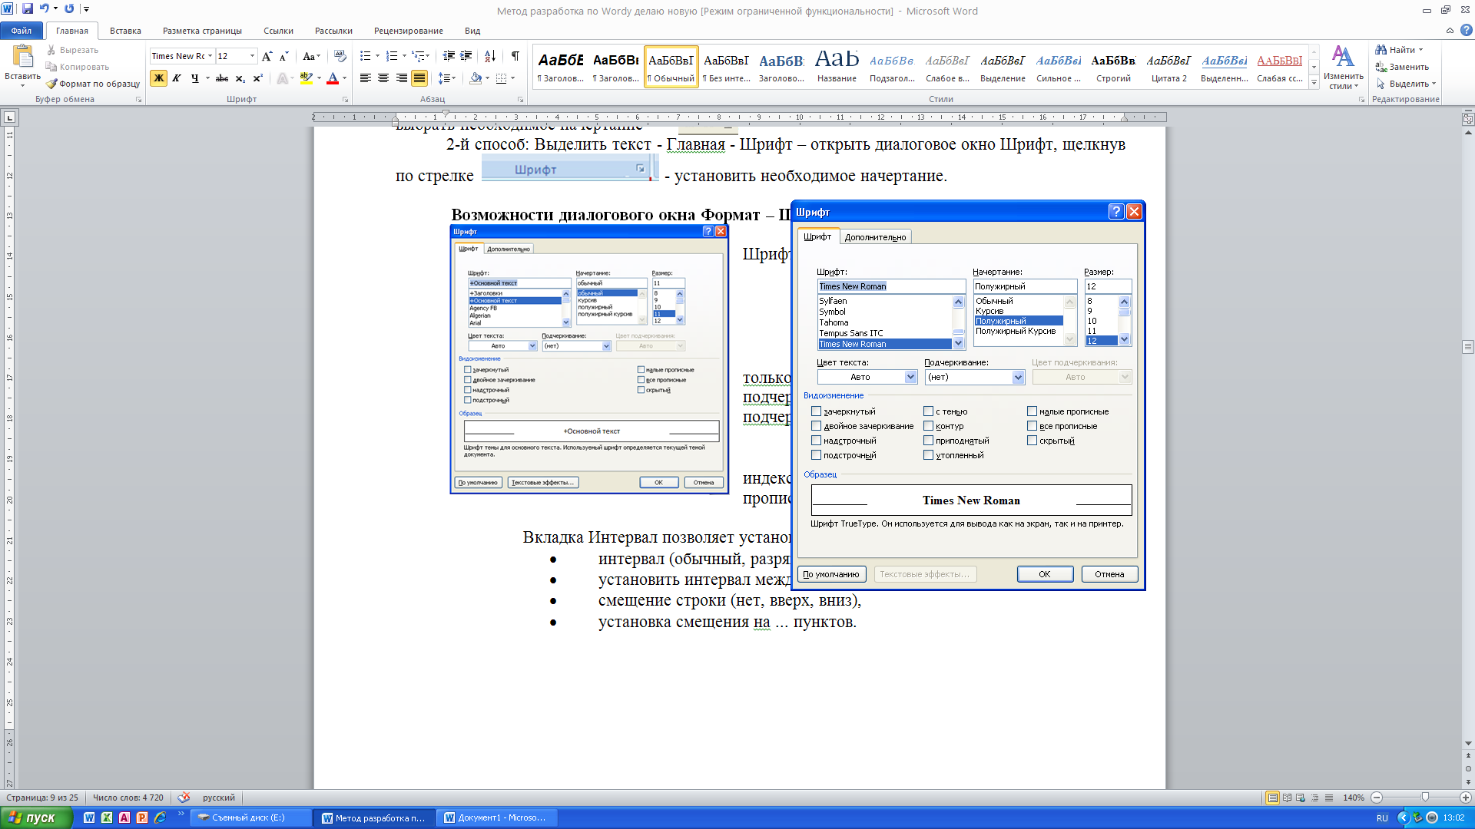
Task: Check малые прописные checkbox
Action: click(1032, 411)
